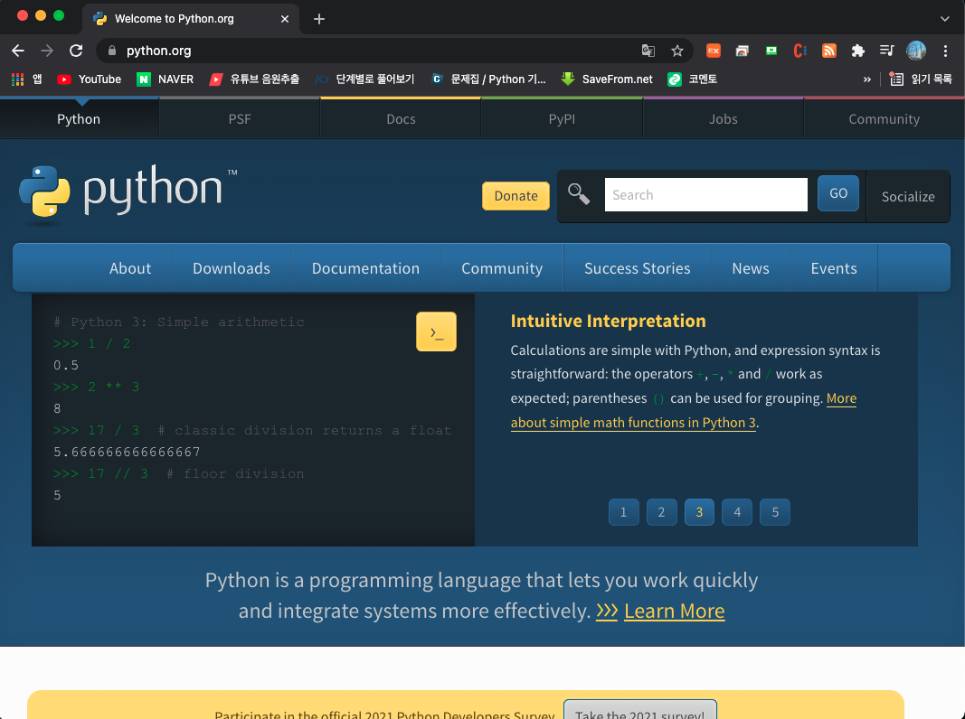Open the Chrome three-dot menu

(945, 51)
